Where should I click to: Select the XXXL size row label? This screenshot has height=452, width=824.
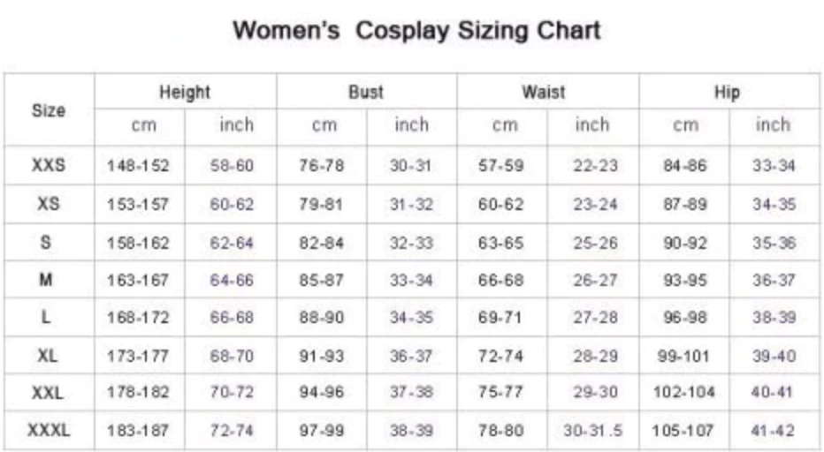[49, 432]
